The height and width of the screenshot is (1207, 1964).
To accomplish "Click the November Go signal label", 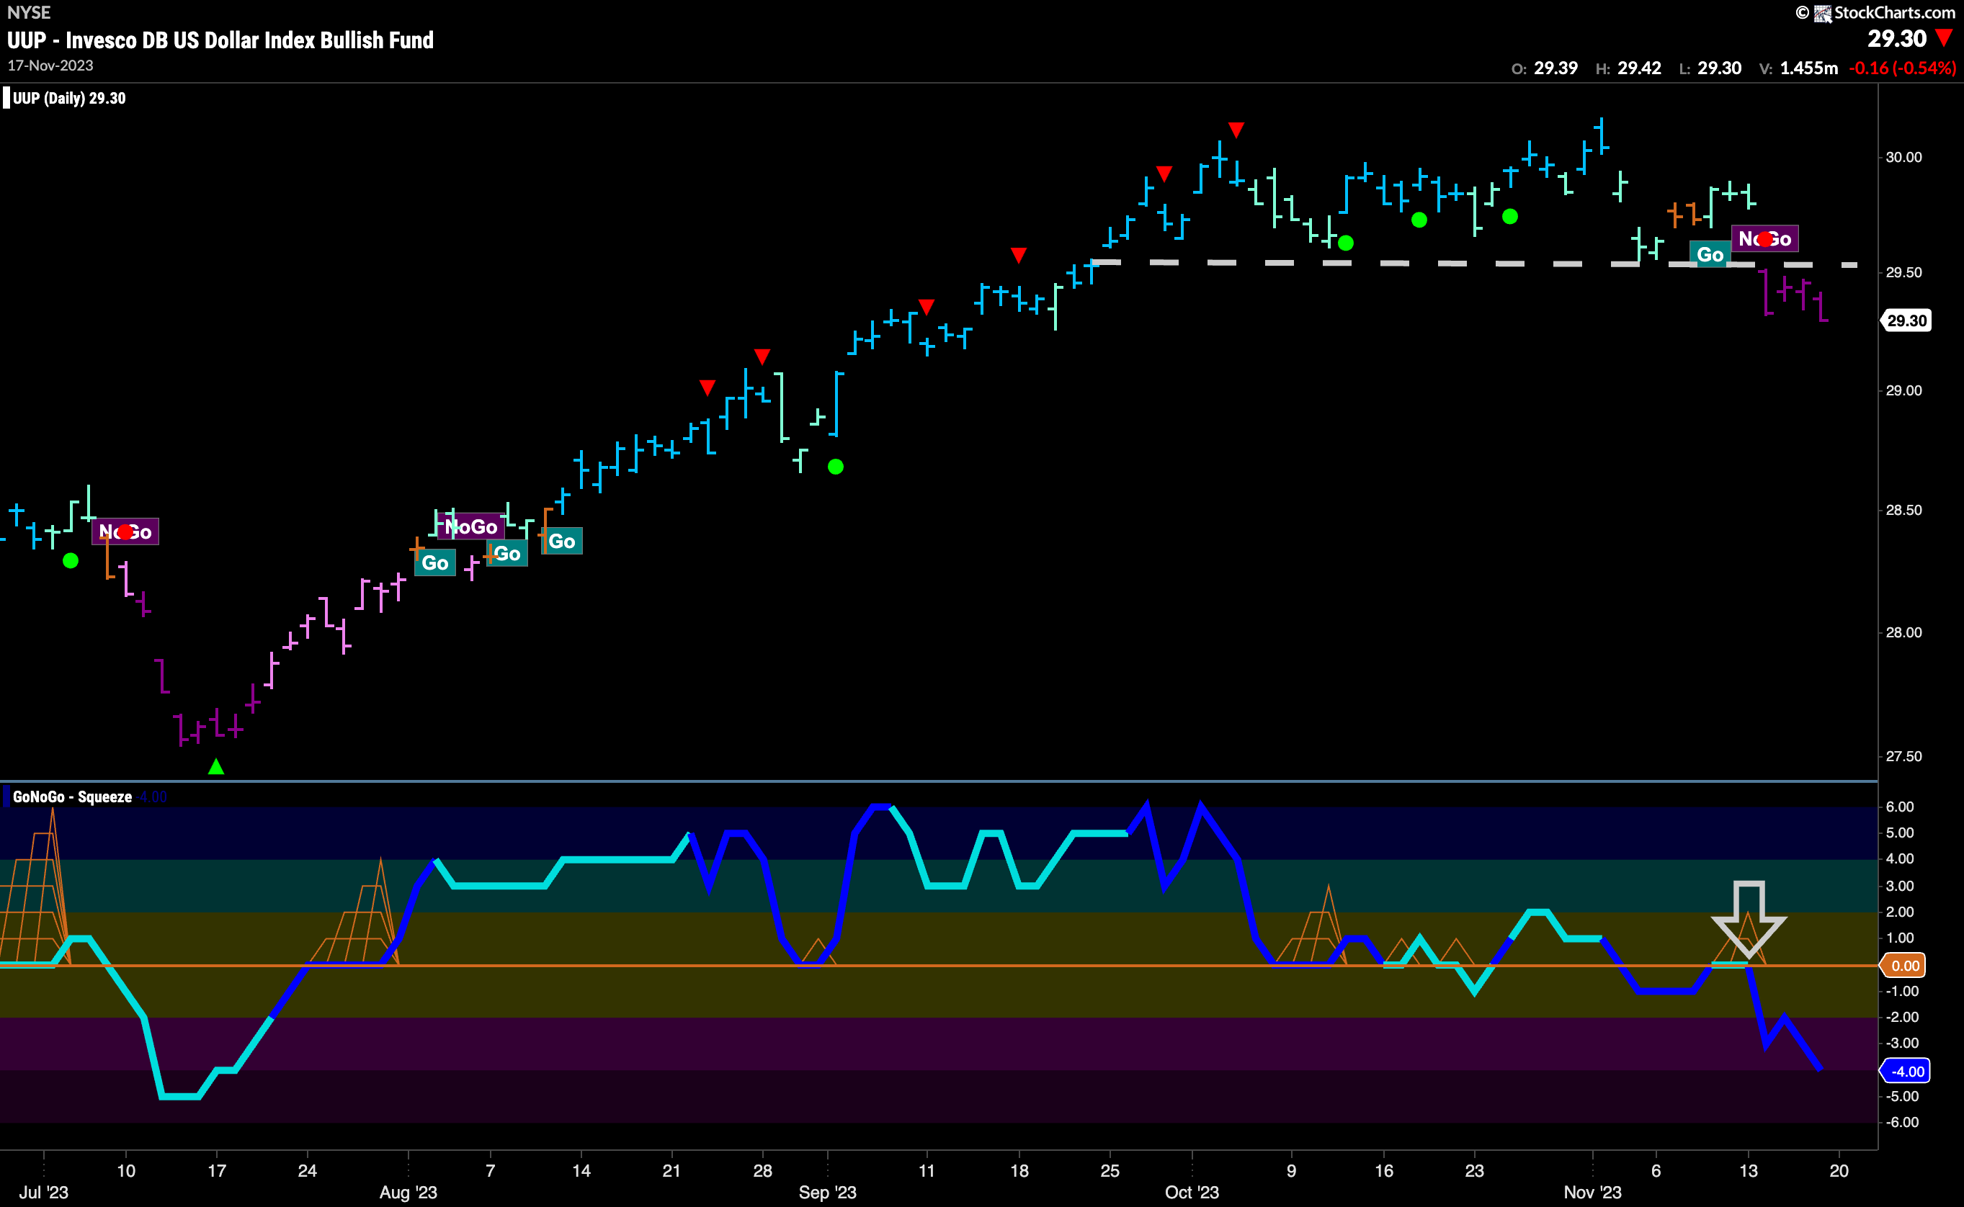I will [x=1710, y=255].
